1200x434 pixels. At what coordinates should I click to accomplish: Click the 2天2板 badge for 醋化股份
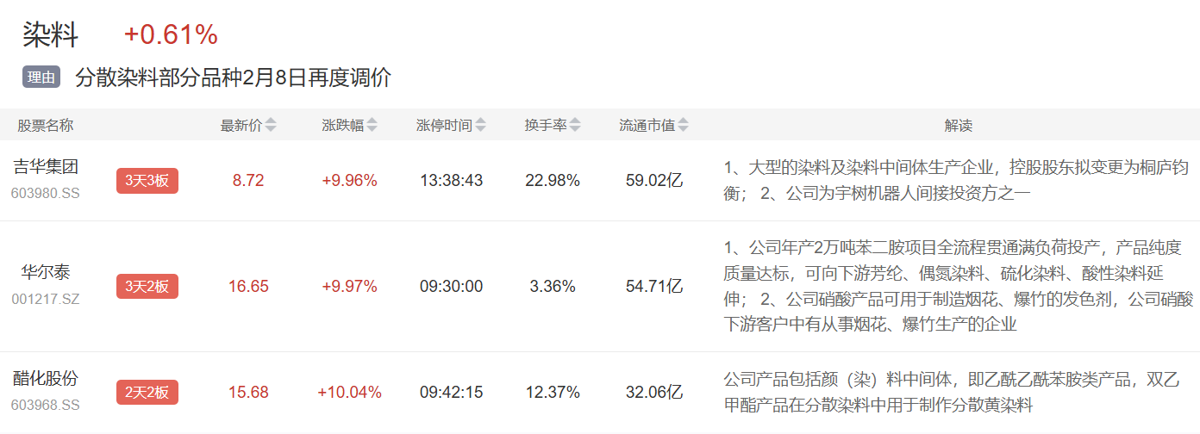click(147, 393)
